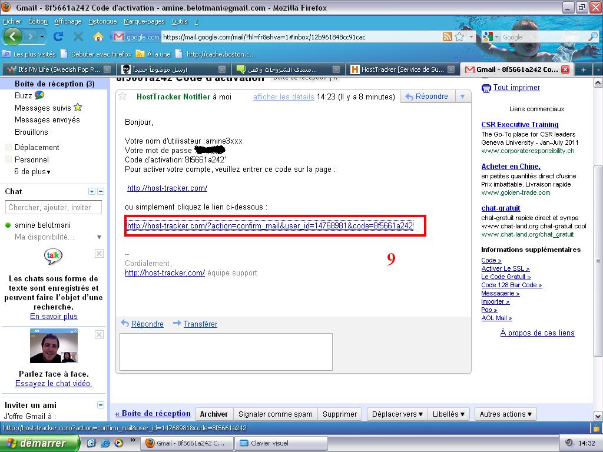Click the Google search engine icon
This screenshot has height=452, width=603.
pos(488,37)
